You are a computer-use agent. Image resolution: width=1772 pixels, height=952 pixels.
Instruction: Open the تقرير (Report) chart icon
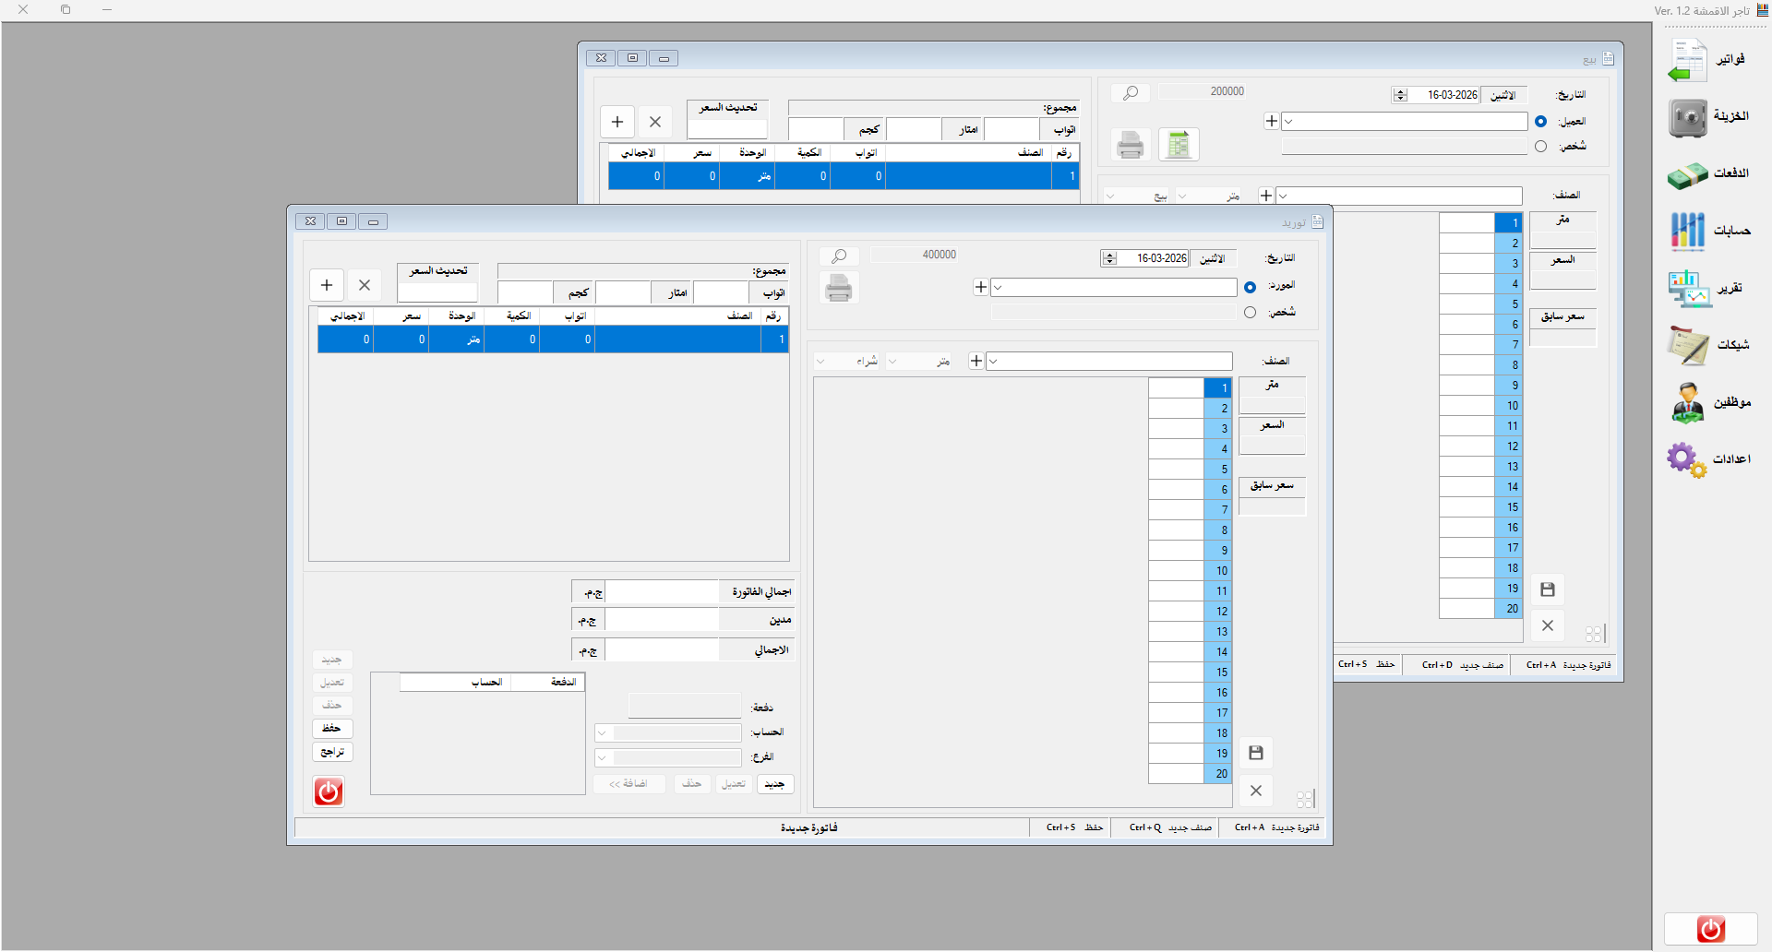1688,289
